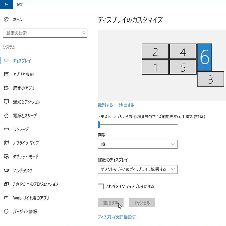Open ディスプレイの詳細設定 link
Image resolution: width=226 pixels, height=226 pixels.
pos(117,217)
